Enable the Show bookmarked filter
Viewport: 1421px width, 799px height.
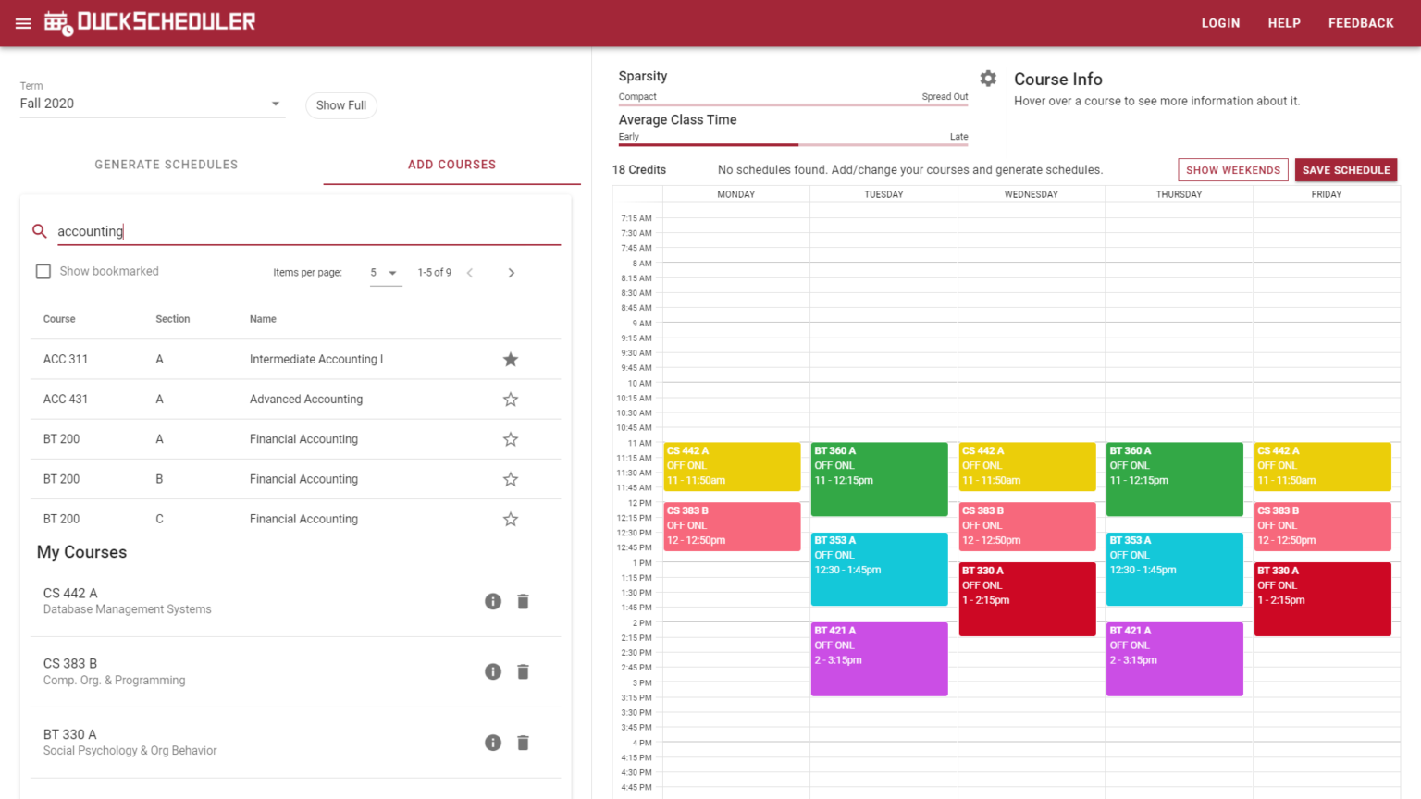(x=43, y=271)
